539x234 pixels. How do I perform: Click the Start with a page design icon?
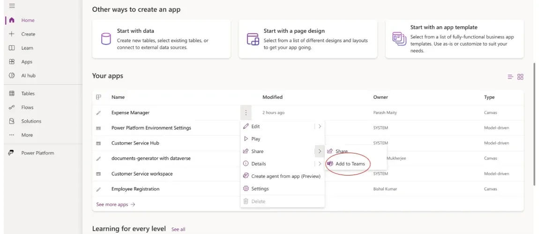click(253, 39)
